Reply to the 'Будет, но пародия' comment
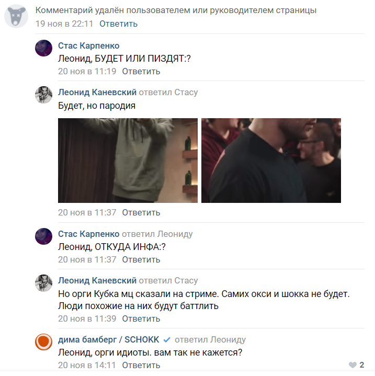The image size is (375, 376). (141, 212)
